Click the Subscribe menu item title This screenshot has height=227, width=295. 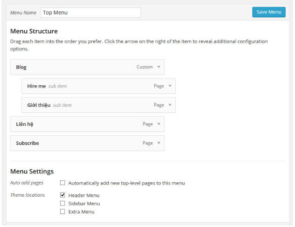tap(27, 143)
